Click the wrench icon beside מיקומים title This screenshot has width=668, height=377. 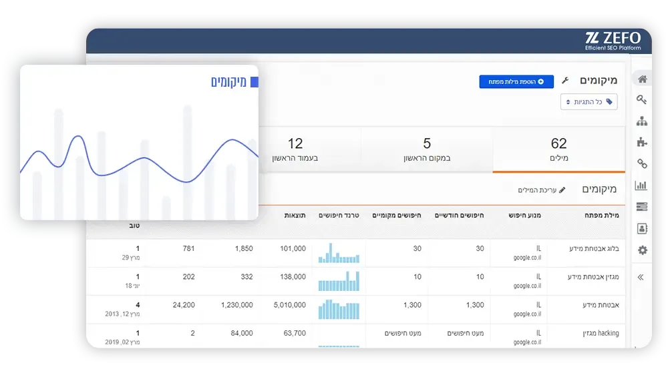[565, 80]
